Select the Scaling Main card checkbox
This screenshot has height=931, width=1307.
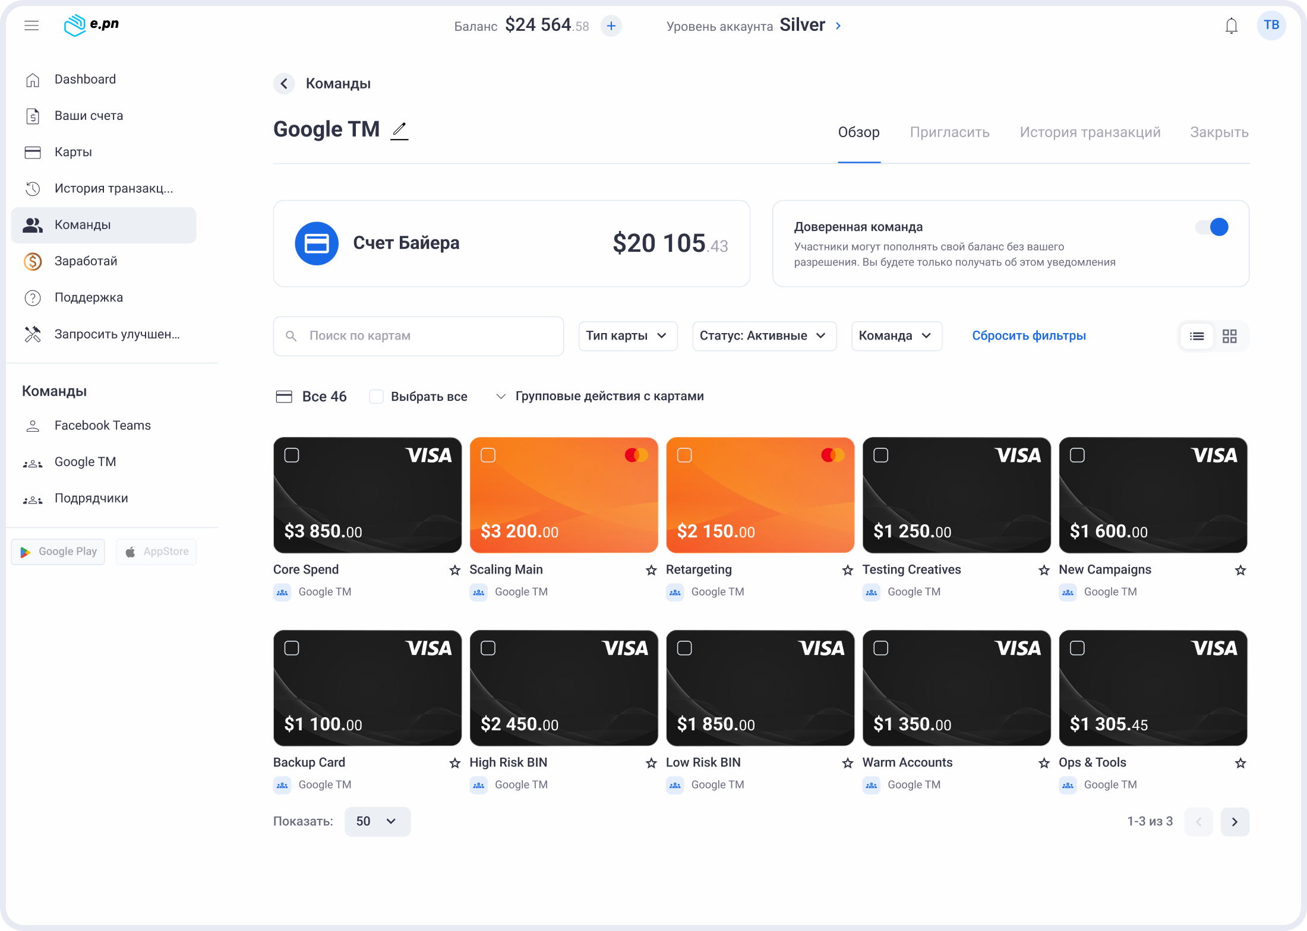488,455
